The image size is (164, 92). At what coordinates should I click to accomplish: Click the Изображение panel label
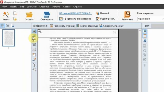click(x=40, y=26)
